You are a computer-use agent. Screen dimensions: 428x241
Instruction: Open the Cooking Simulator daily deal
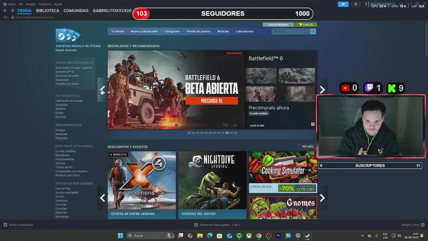283,172
